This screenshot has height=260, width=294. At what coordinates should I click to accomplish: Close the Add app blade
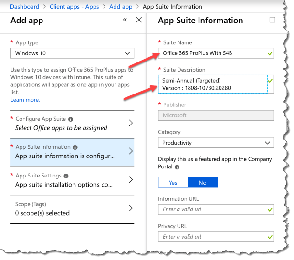pos(139,20)
